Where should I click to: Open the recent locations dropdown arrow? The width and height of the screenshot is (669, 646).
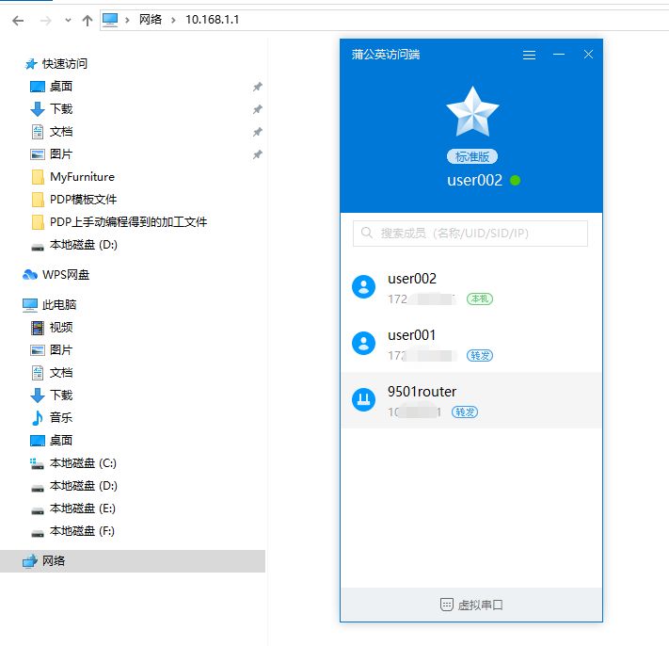(x=67, y=20)
